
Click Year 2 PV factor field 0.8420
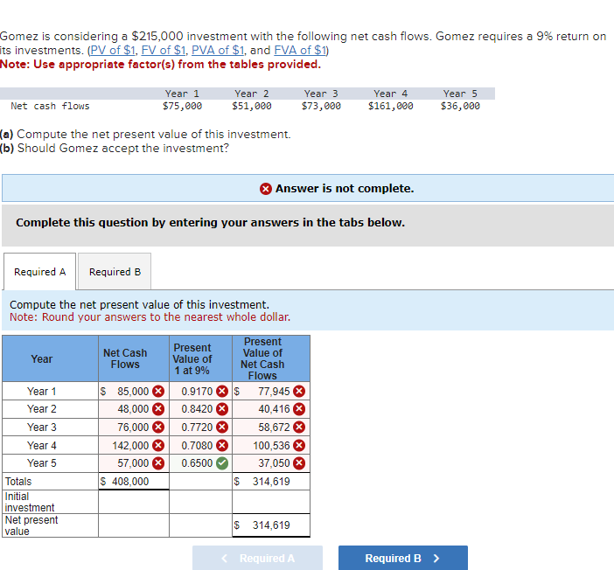point(200,409)
